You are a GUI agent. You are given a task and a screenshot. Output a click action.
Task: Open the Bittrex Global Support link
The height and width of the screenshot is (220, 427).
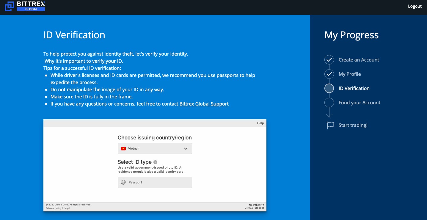coord(204,104)
